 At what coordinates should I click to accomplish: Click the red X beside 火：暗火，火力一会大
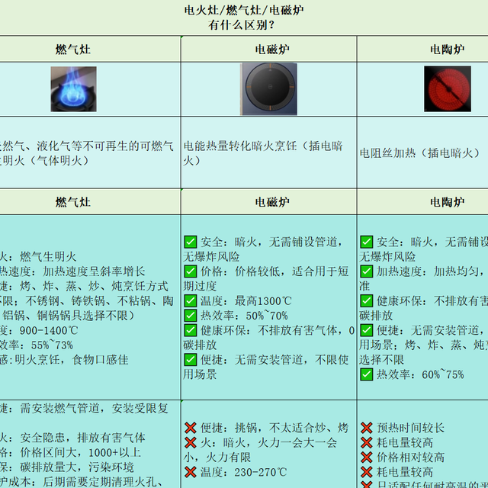(x=190, y=442)
